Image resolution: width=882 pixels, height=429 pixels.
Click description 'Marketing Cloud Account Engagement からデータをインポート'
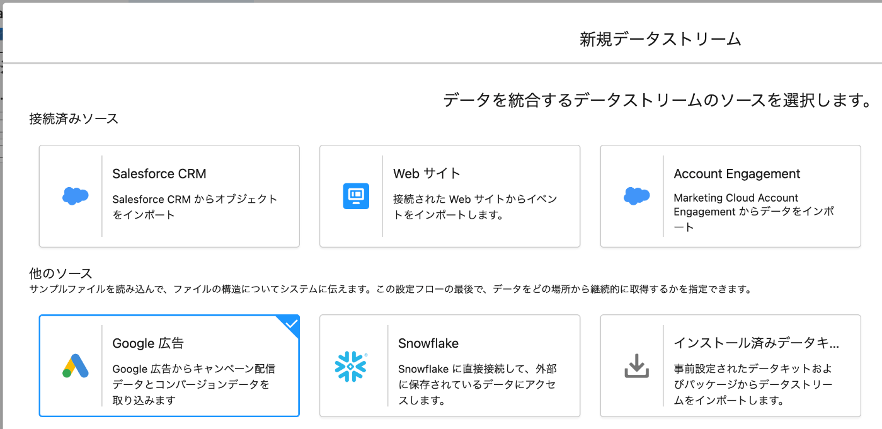(754, 212)
